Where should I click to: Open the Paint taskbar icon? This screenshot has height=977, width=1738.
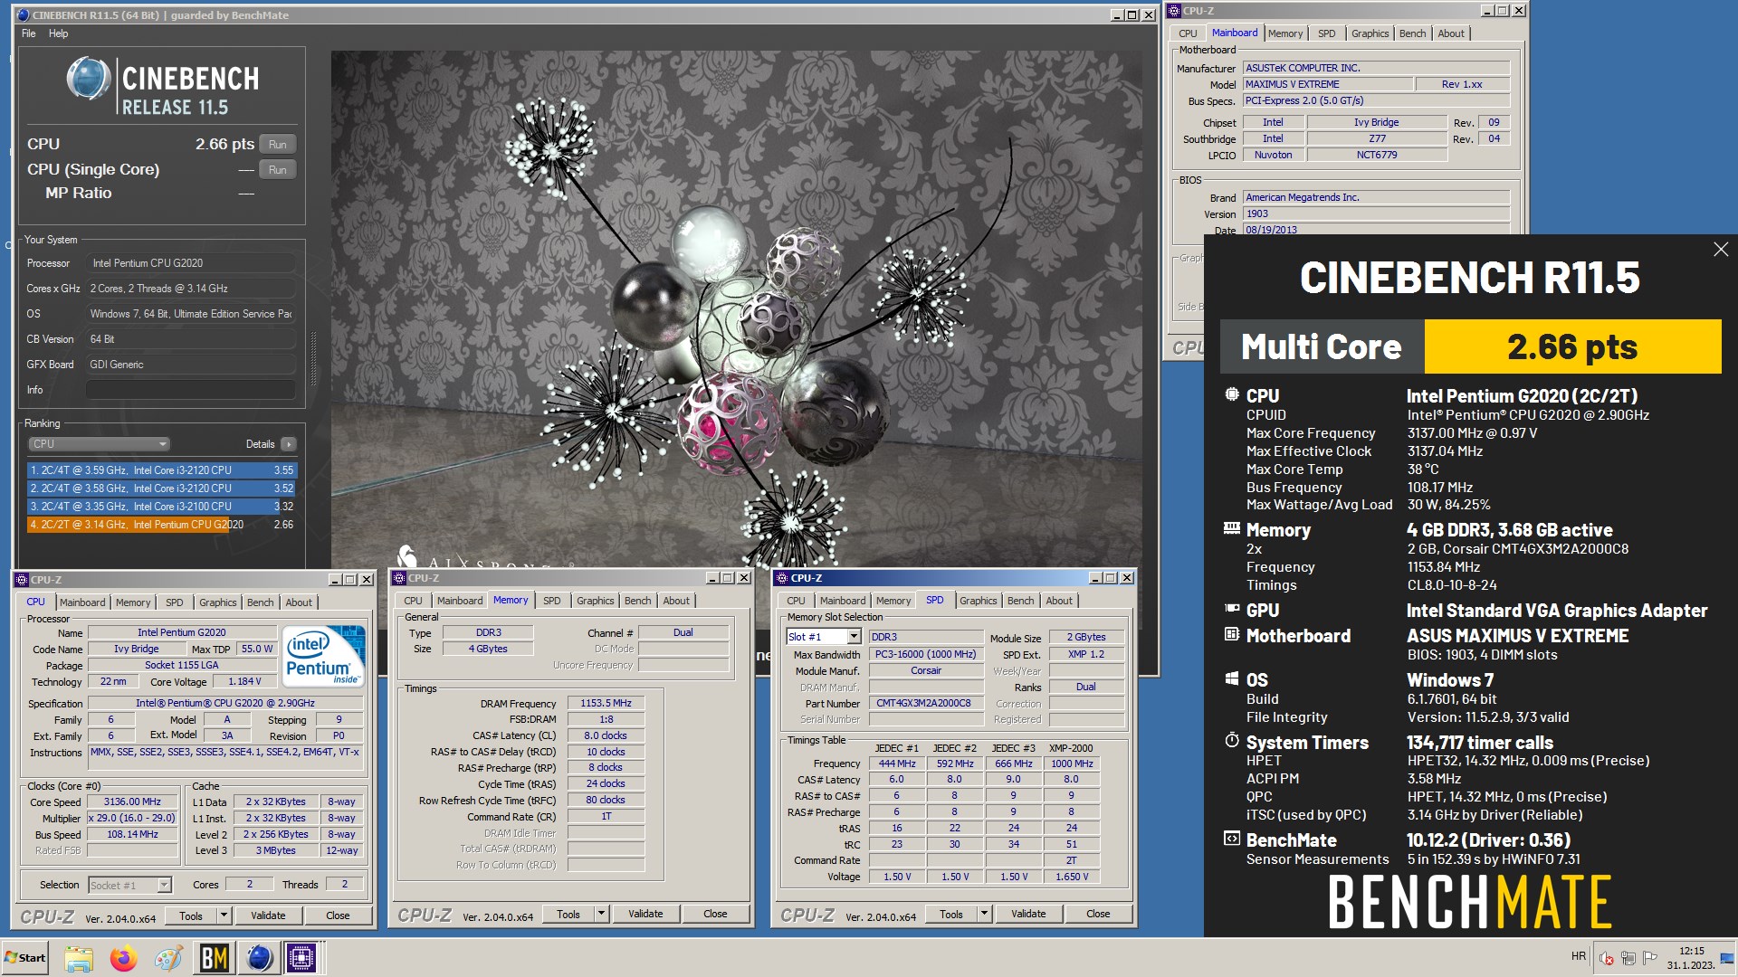(168, 958)
